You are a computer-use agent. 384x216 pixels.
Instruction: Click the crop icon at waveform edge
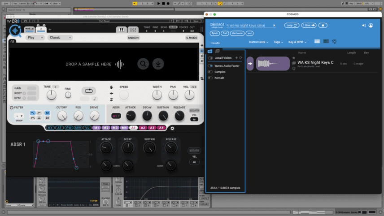tap(202, 78)
